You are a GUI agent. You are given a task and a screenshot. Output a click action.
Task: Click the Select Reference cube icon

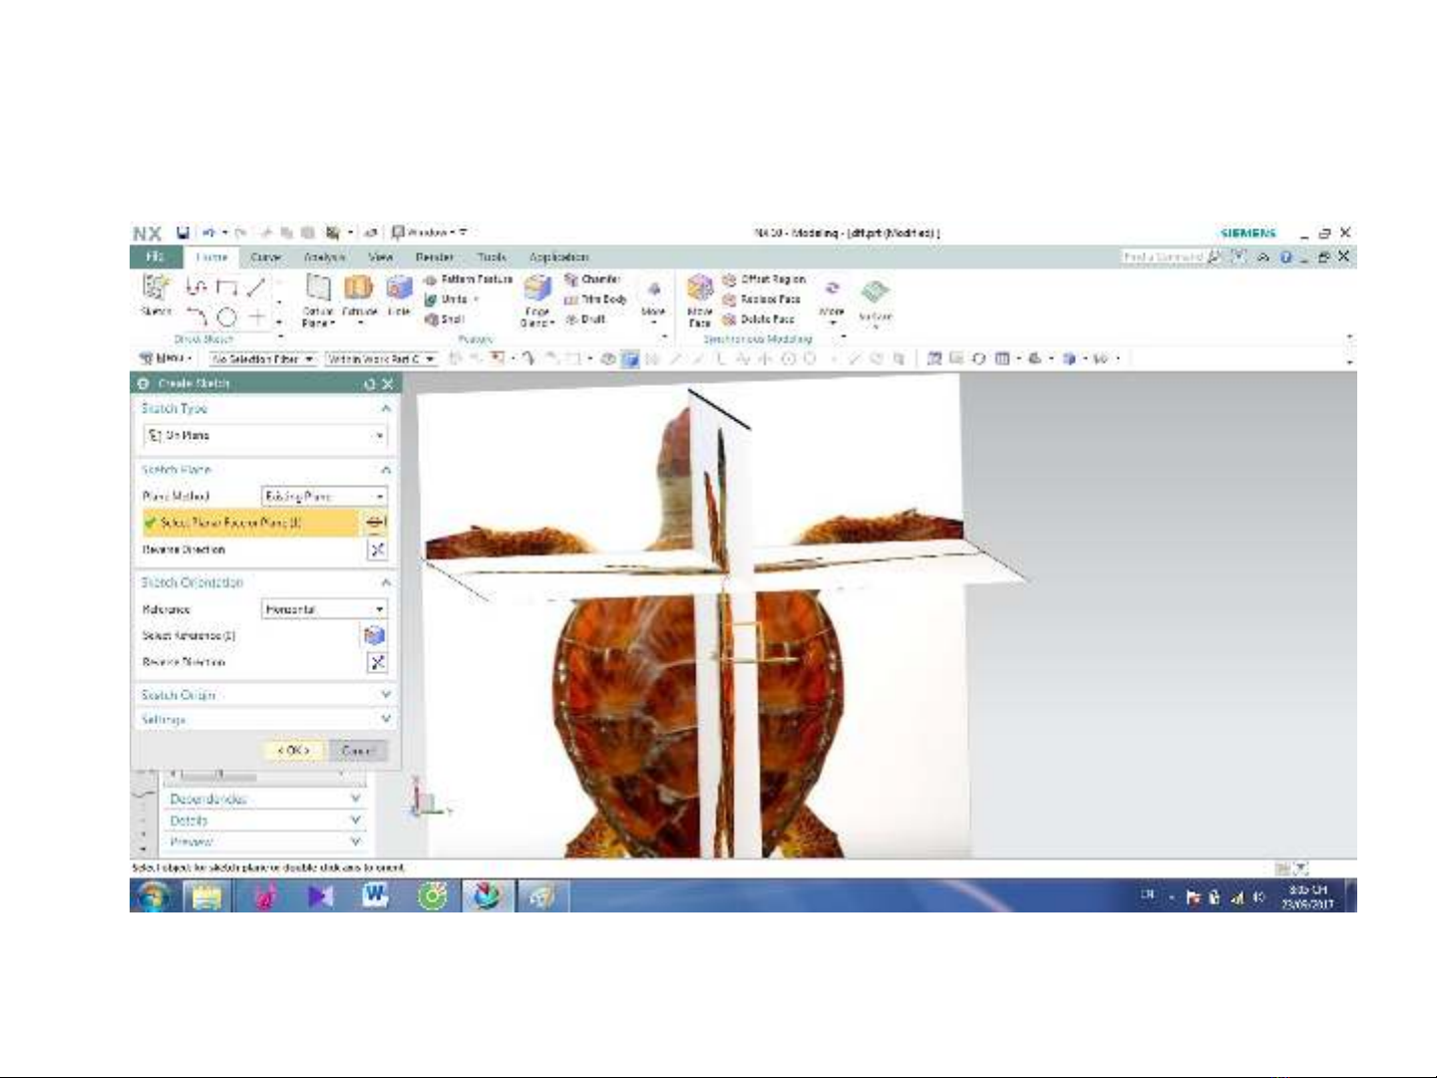pos(375,636)
